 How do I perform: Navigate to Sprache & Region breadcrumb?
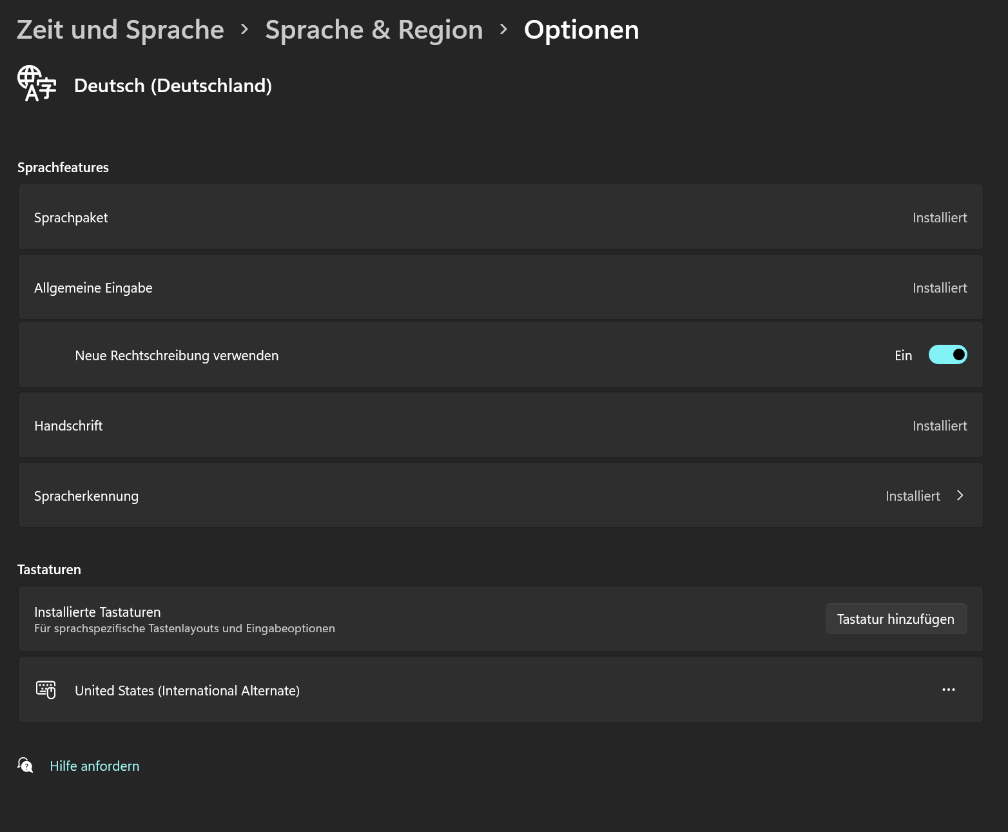374,30
